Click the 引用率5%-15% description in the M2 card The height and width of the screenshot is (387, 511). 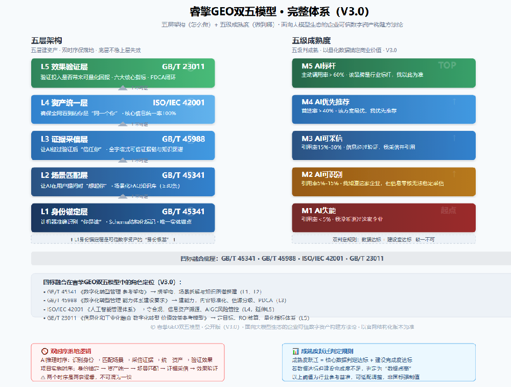click(373, 183)
